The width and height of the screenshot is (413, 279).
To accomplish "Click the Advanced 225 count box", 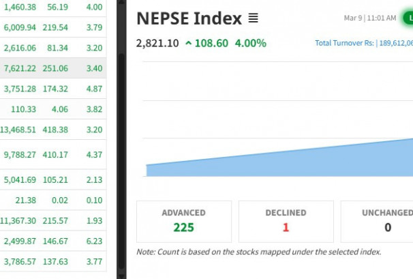I will click(x=184, y=221).
